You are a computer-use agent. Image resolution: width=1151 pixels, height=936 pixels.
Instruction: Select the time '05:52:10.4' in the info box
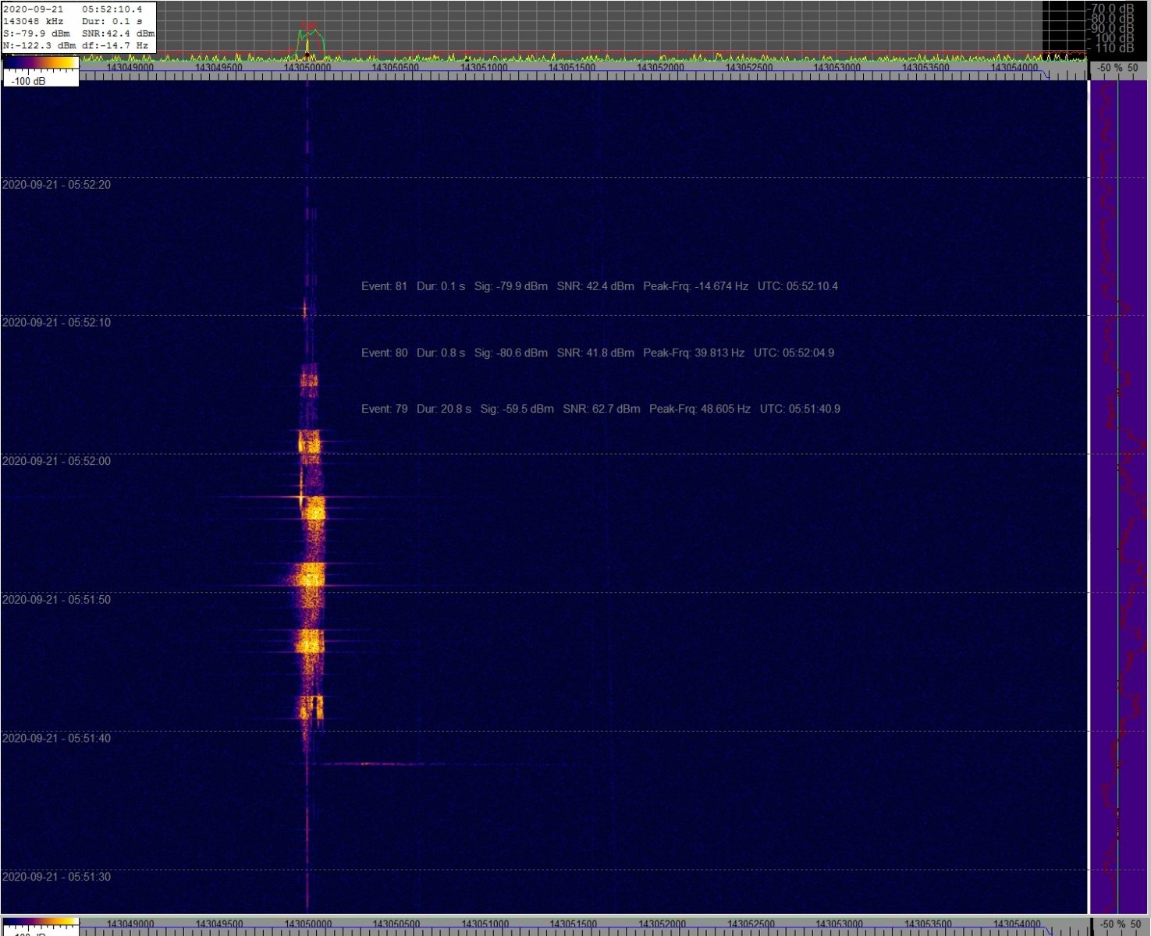(x=112, y=9)
